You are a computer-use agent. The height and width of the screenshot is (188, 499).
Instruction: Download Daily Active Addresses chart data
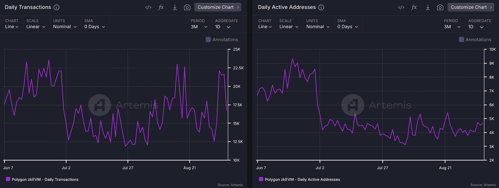click(x=427, y=7)
